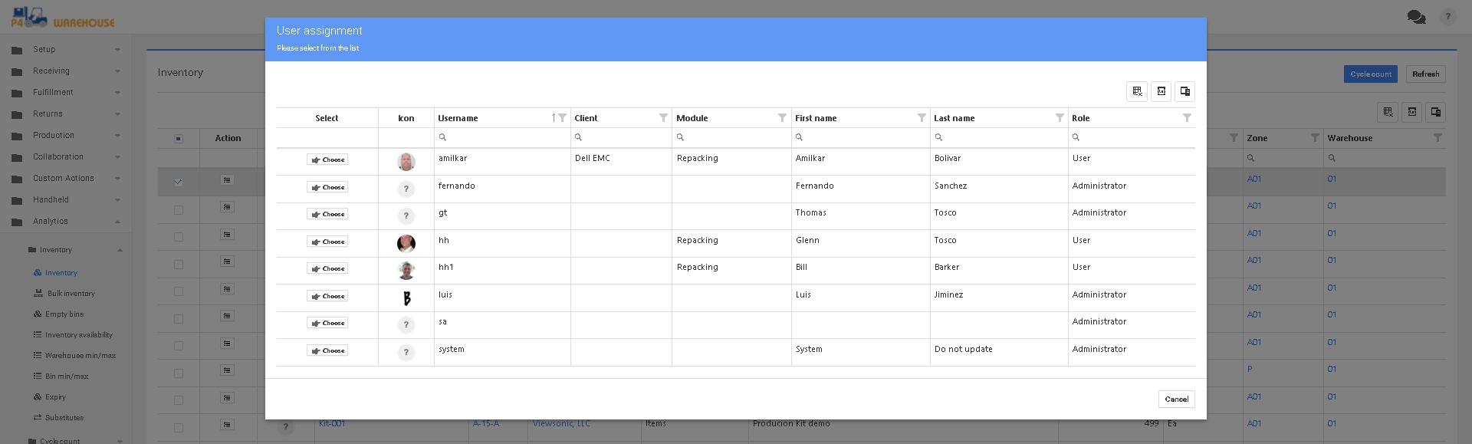Click amilkar's profile photo icon
This screenshot has width=1472, height=444.
(x=406, y=162)
